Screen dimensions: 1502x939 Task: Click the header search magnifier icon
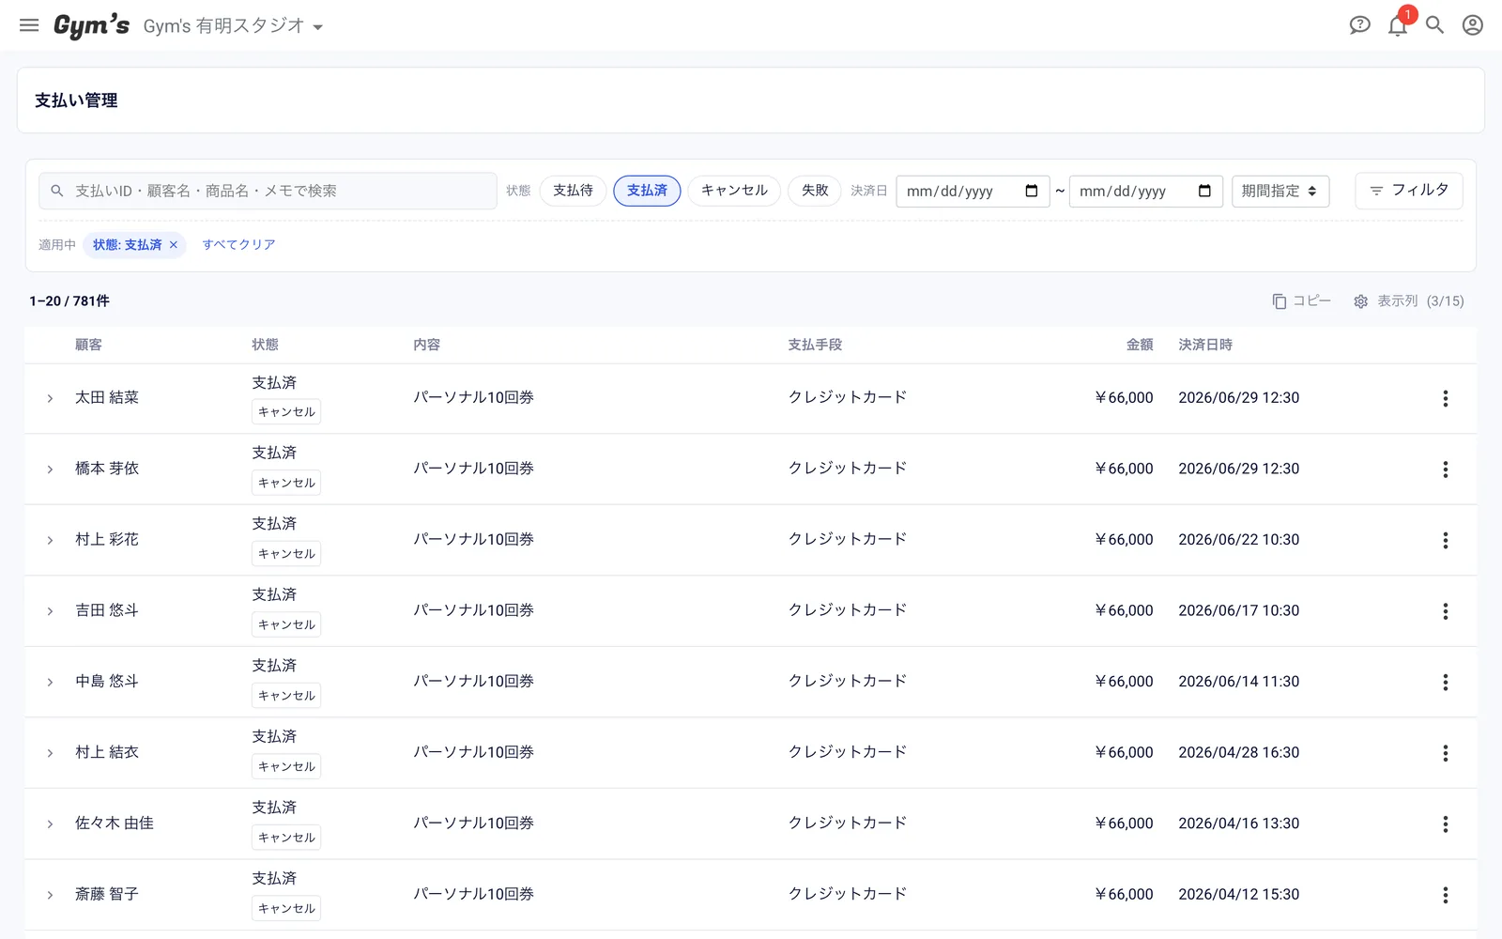pos(1434,25)
